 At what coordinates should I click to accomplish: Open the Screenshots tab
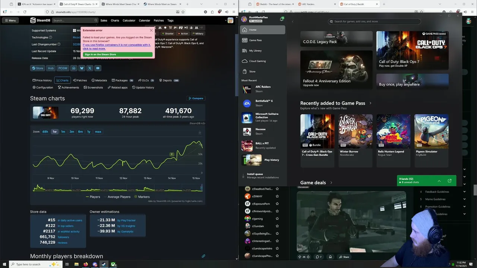click(93, 87)
